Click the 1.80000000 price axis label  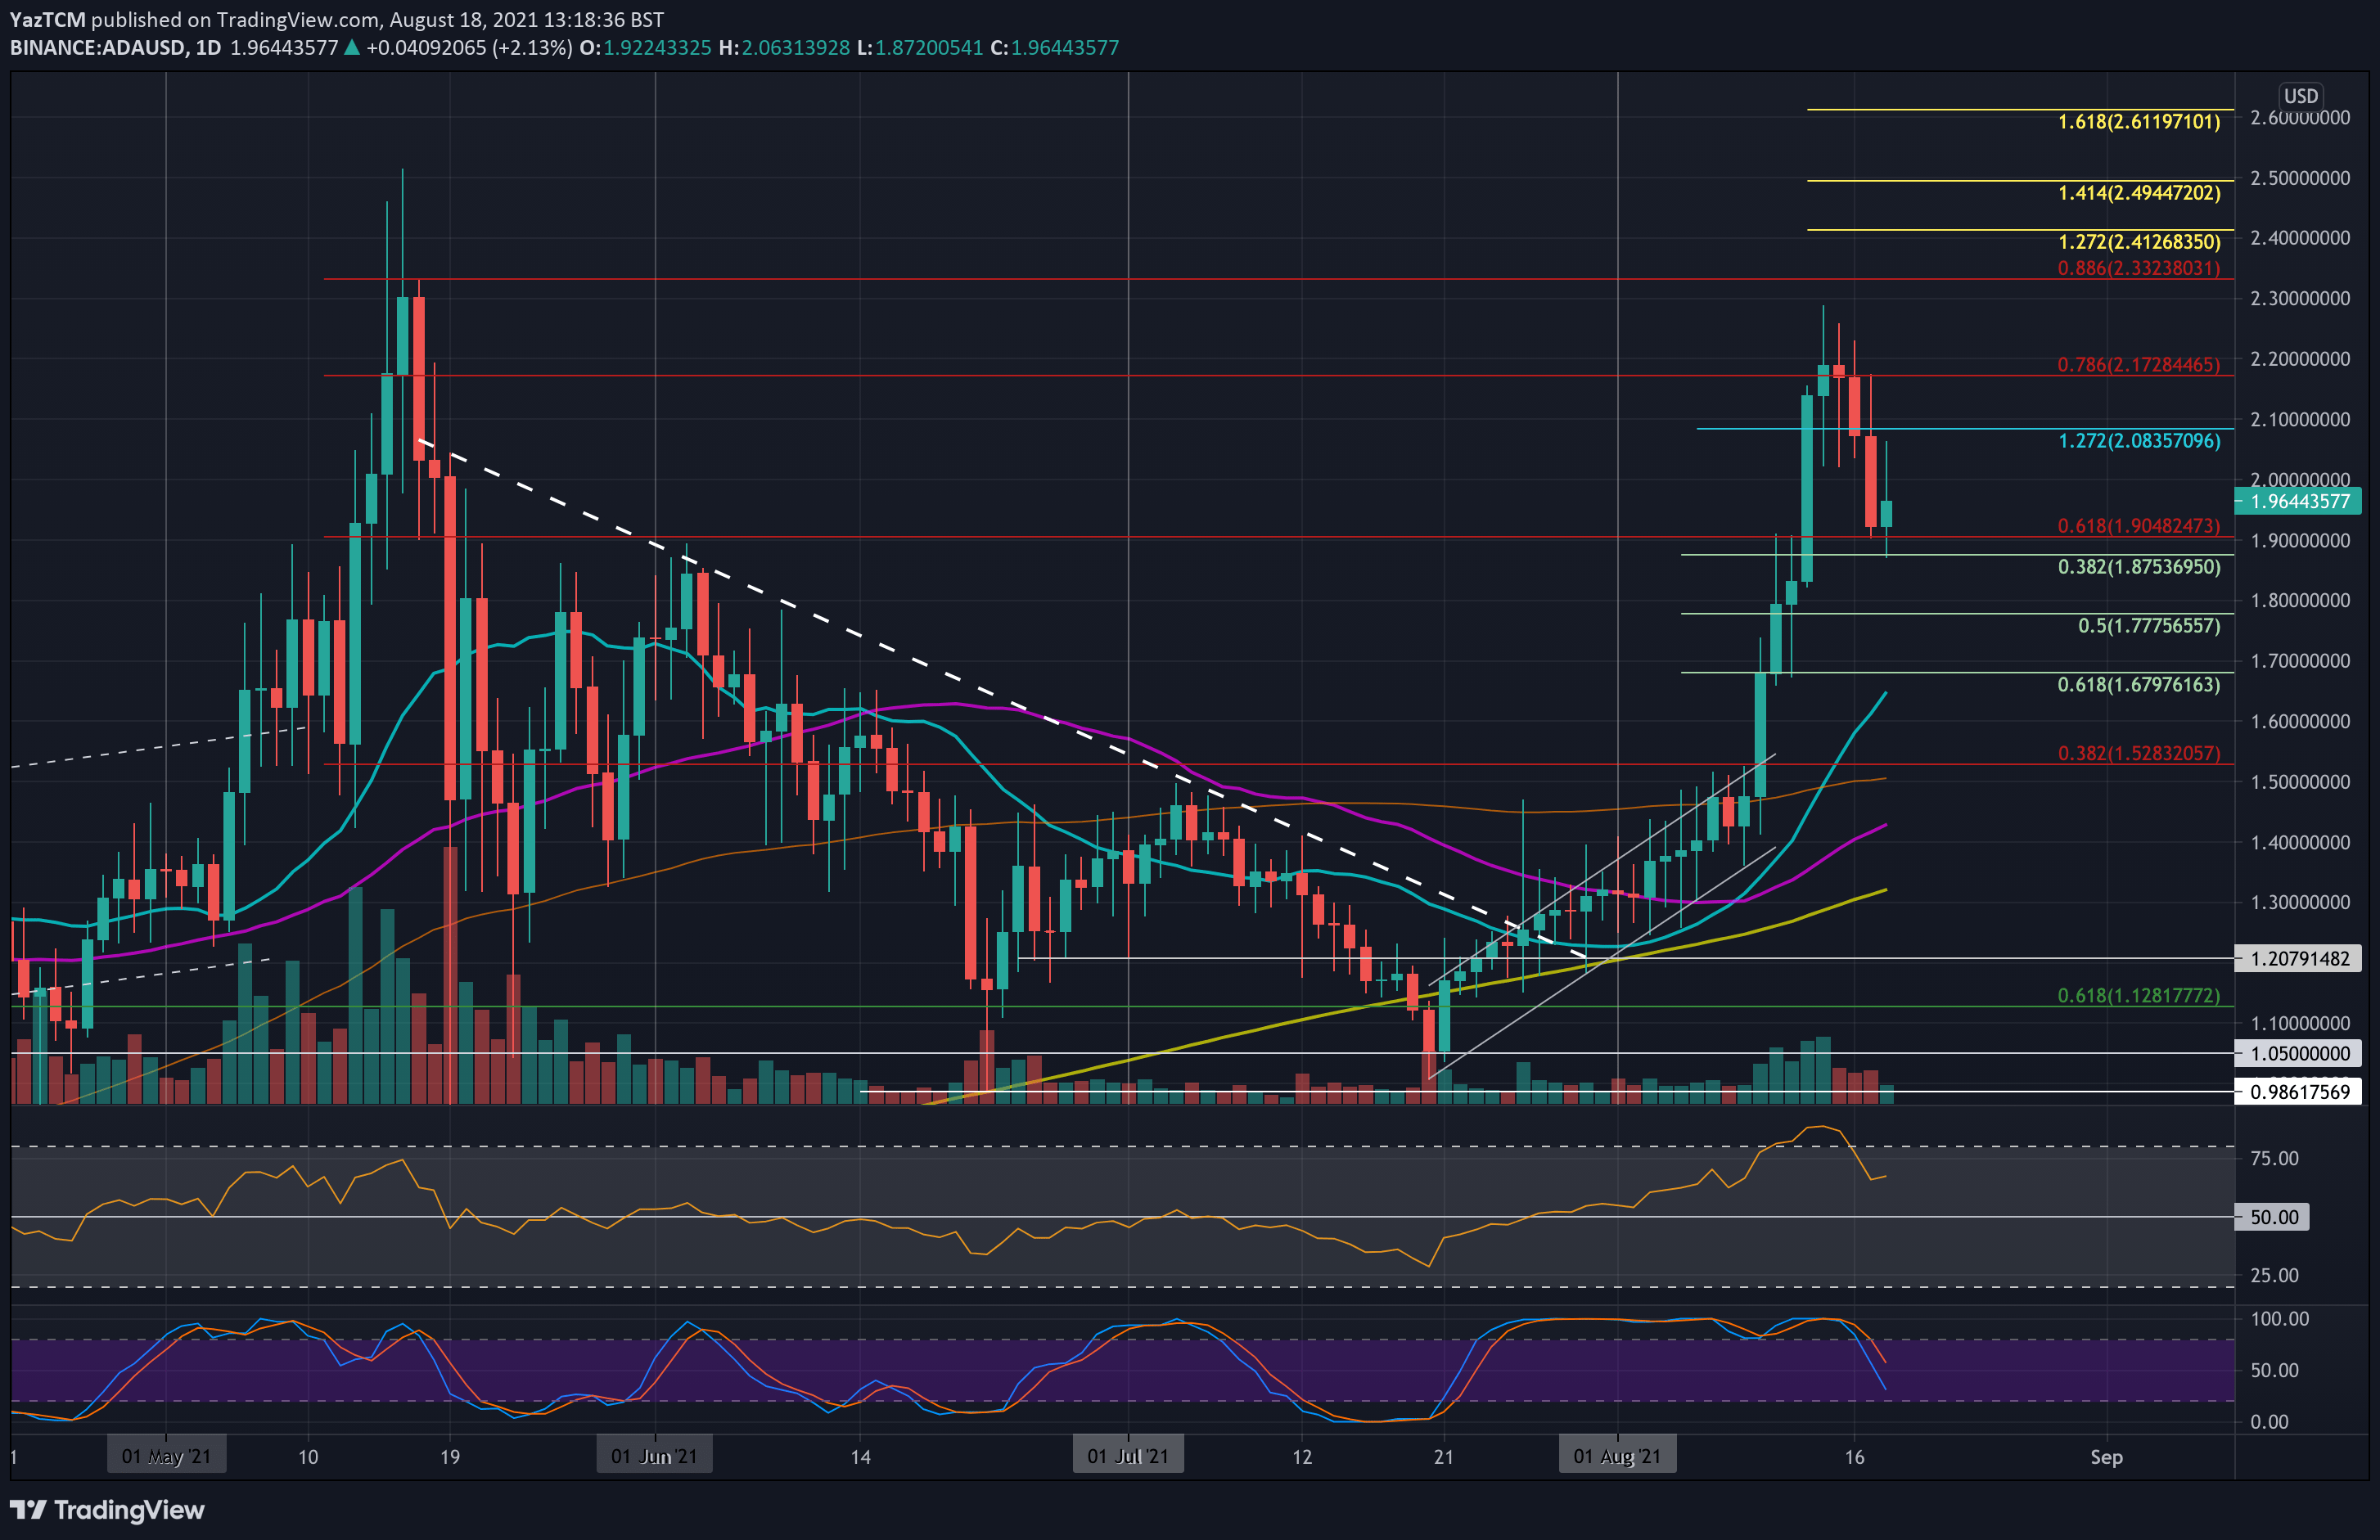2300,600
